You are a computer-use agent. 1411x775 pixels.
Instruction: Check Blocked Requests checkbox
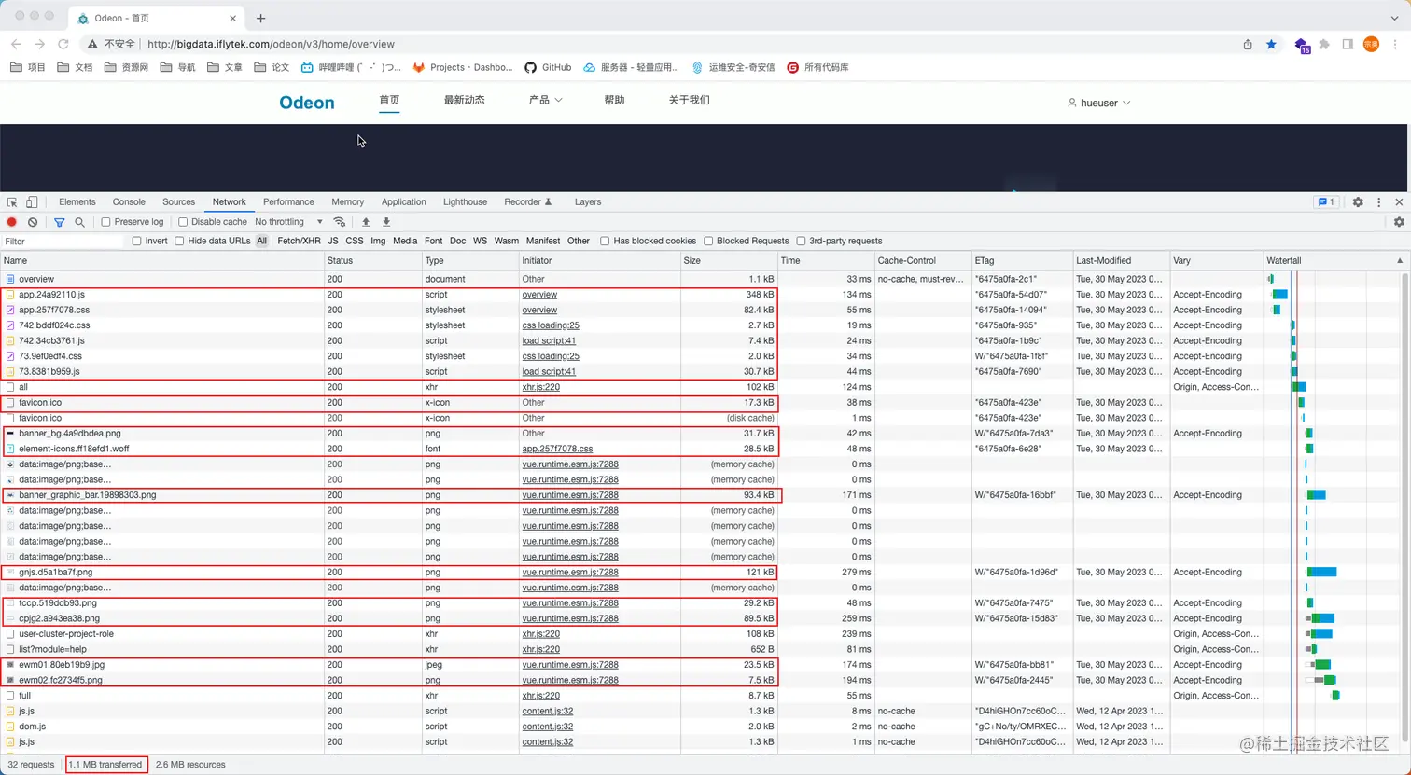(708, 241)
